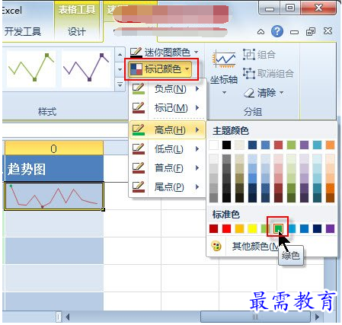Pick the standard purple swatch
This screenshot has width=342, height=325.
pyautogui.click(x=330, y=228)
